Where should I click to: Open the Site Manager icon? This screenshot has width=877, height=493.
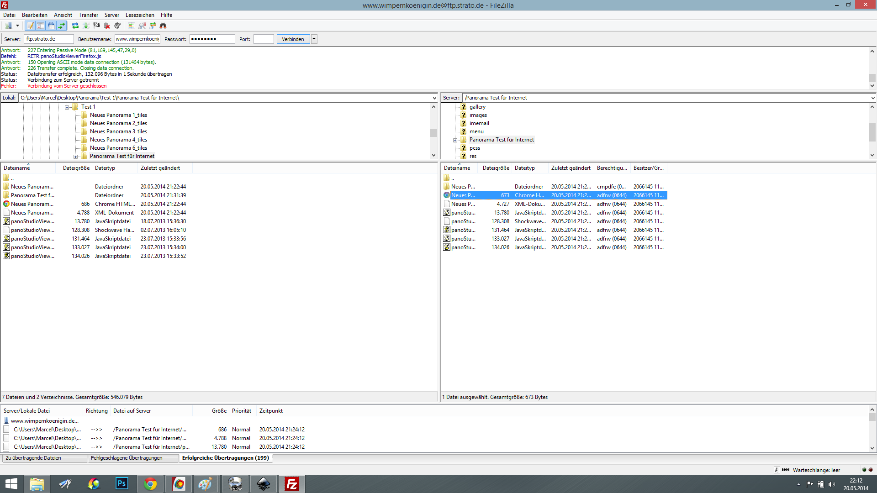tap(8, 26)
